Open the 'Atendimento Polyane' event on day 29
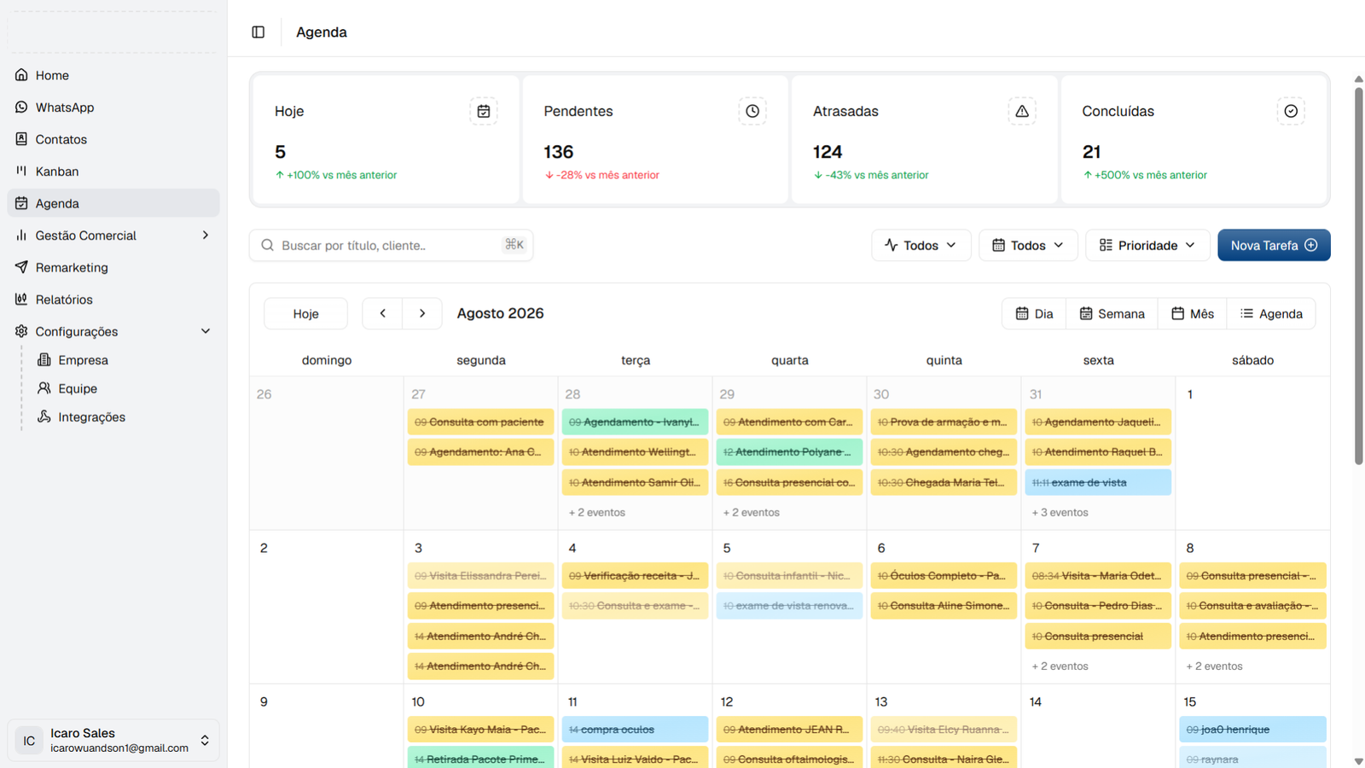Image resolution: width=1365 pixels, height=768 pixels. (789, 451)
